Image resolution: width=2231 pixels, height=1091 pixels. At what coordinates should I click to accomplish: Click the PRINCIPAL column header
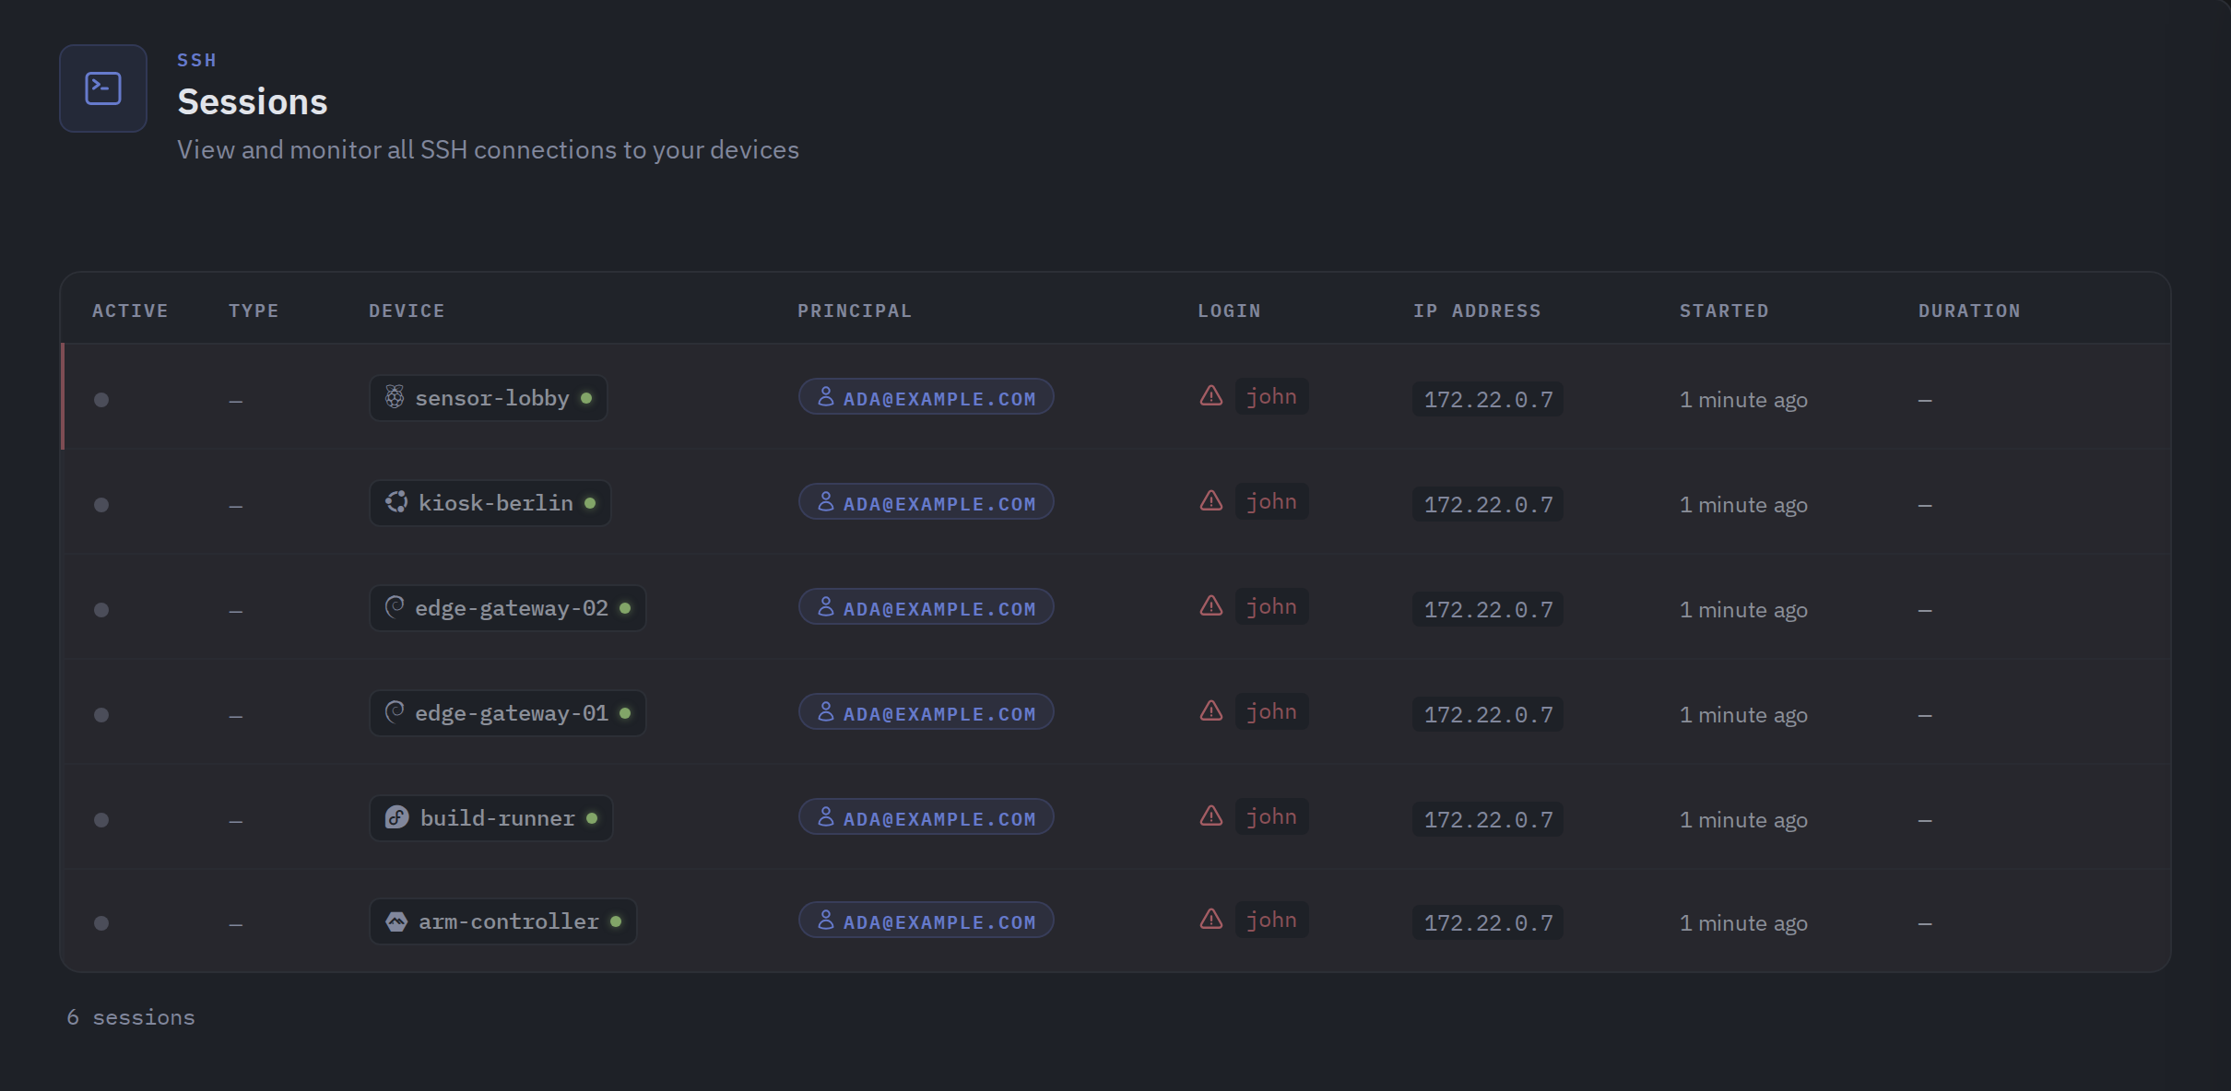pyautogui.click(x=855, y=311)
